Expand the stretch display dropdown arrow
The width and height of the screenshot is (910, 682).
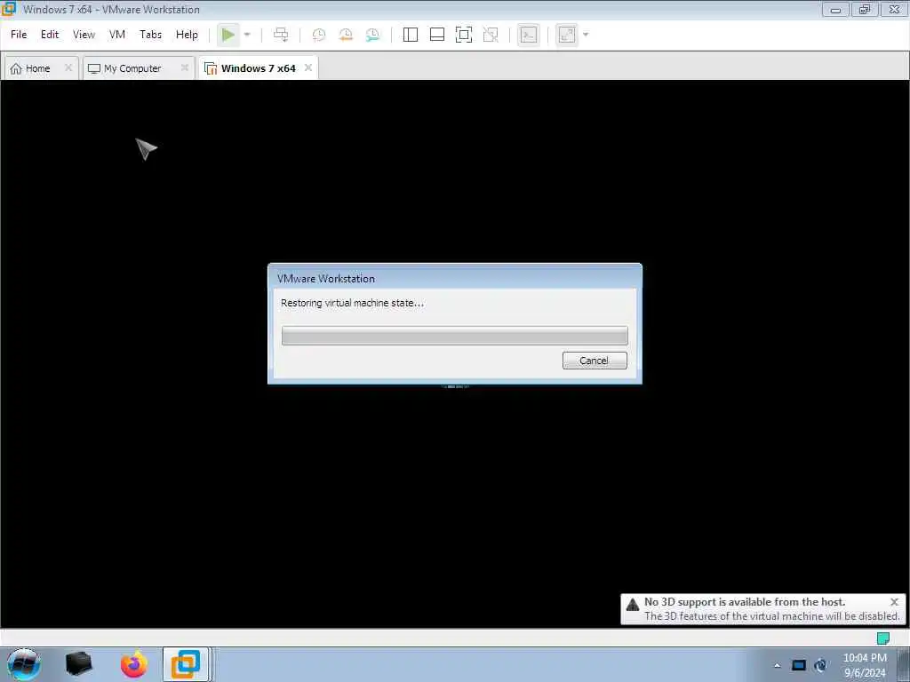(586, 35)
